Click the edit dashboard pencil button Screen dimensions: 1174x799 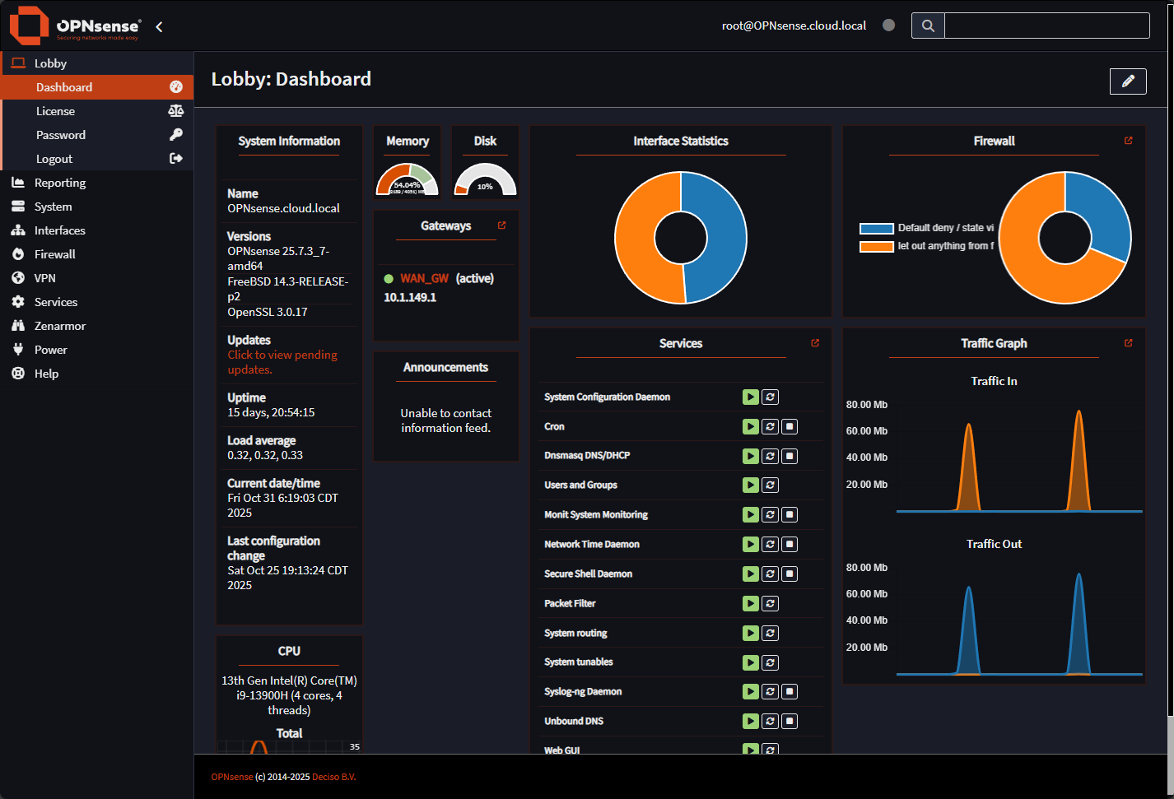1128,81
